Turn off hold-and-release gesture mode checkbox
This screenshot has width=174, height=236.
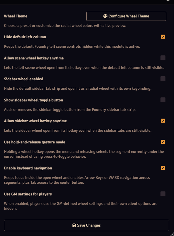point(163,142)
